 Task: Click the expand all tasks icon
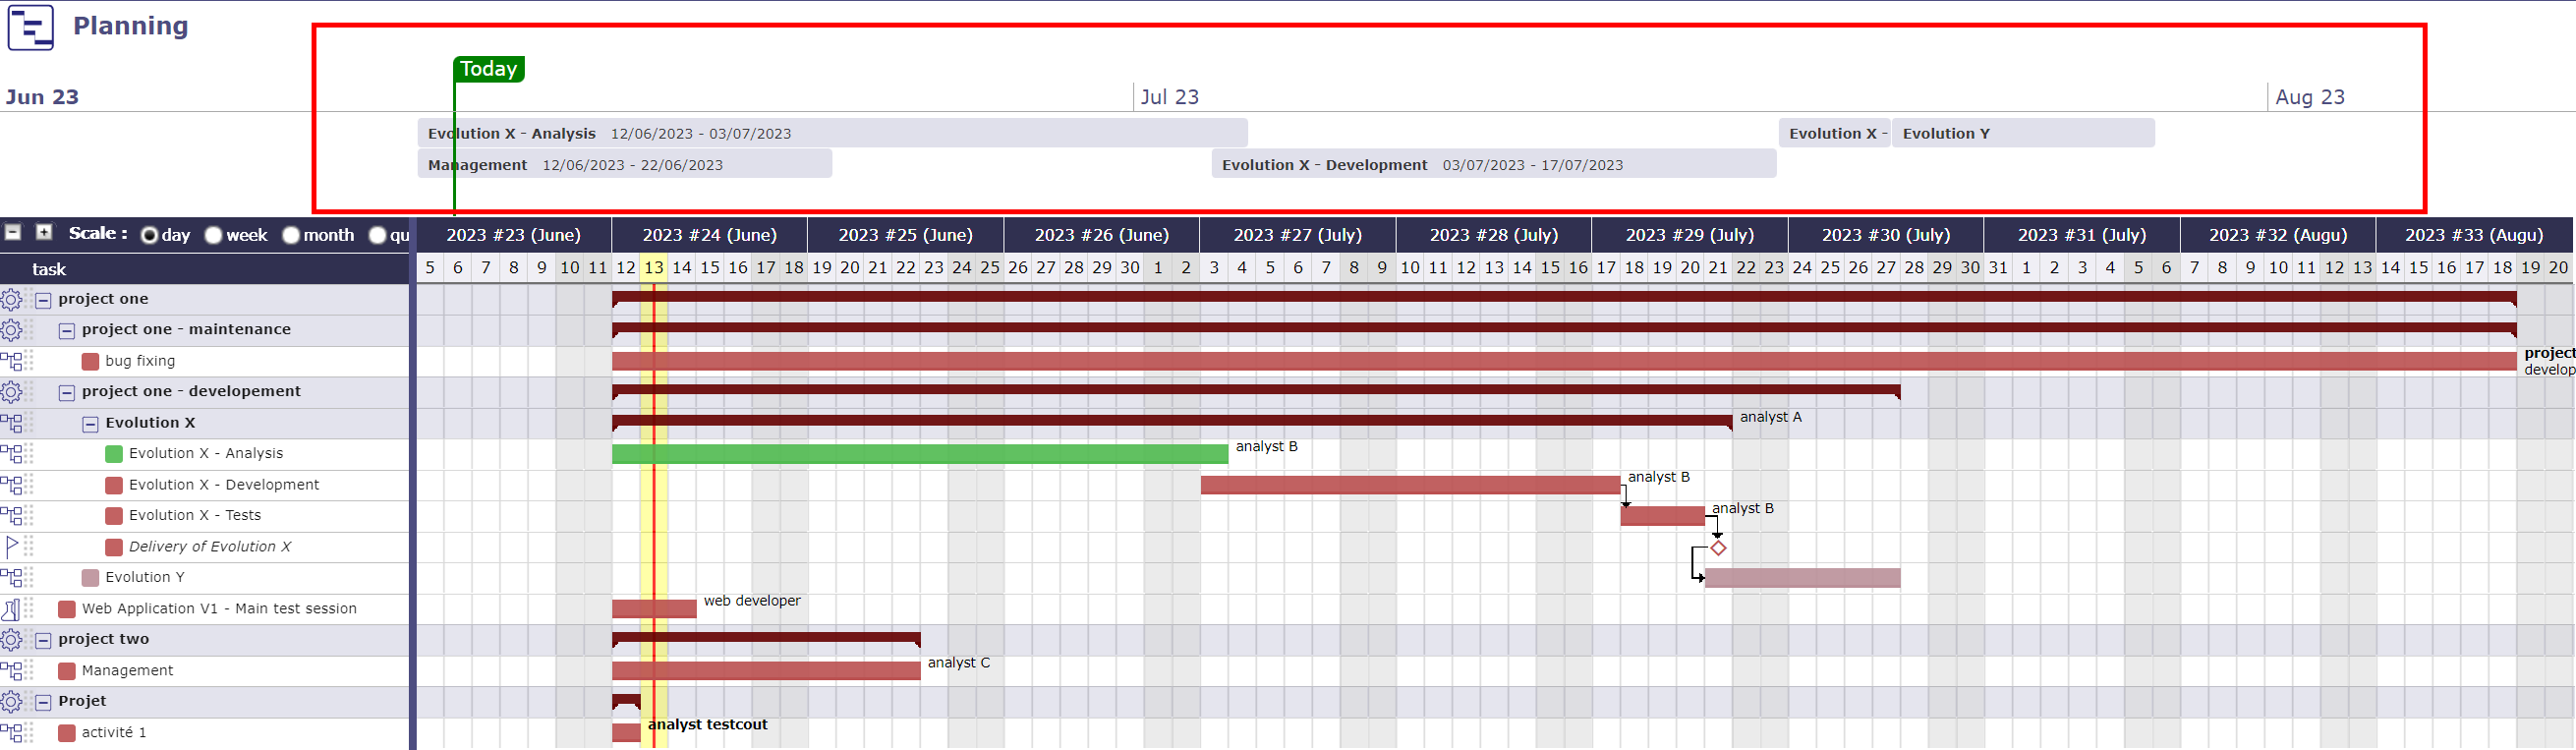[x=44, y=232]
